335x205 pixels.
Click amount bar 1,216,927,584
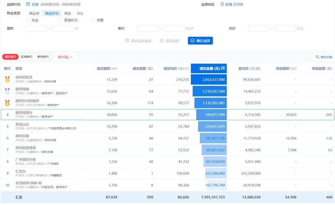click(x=210, y=91)
